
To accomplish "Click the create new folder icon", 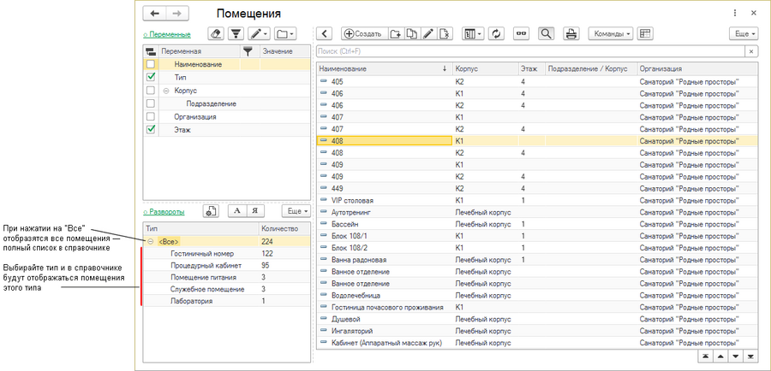I will pos(396,33).
